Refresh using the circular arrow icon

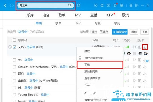12,5
